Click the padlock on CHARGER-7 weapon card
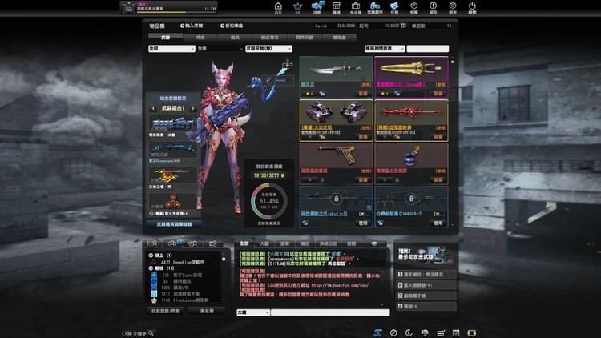 411,199
